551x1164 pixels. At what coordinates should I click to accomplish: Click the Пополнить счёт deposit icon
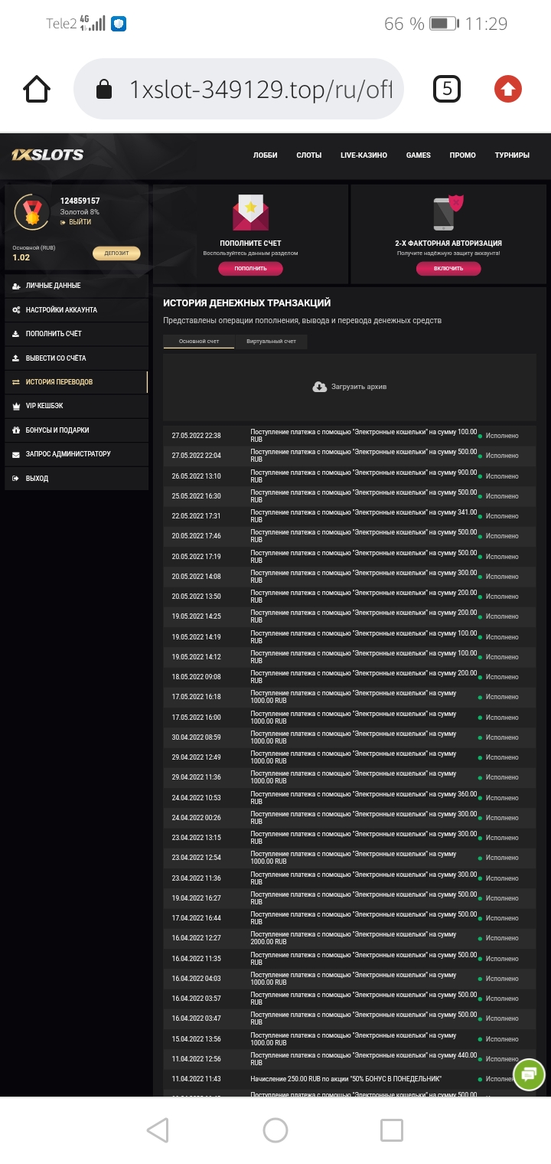tap(17, 333)
